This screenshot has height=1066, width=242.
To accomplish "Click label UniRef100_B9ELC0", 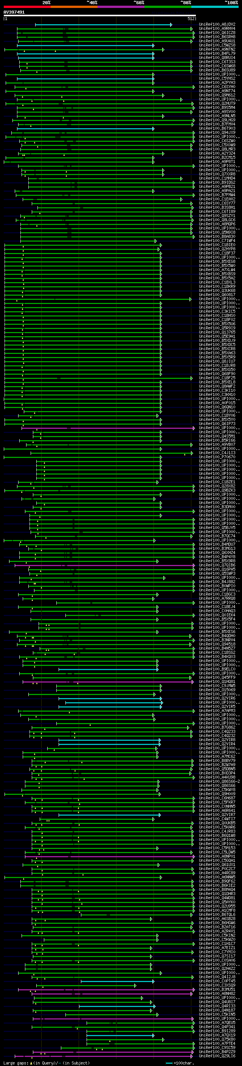I will point(217,669).
